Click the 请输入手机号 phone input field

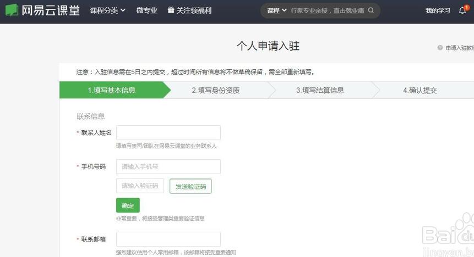168,166
